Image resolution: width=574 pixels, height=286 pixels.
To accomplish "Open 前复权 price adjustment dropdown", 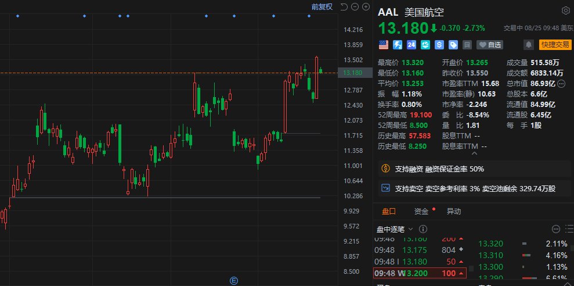I will point(322,6).
